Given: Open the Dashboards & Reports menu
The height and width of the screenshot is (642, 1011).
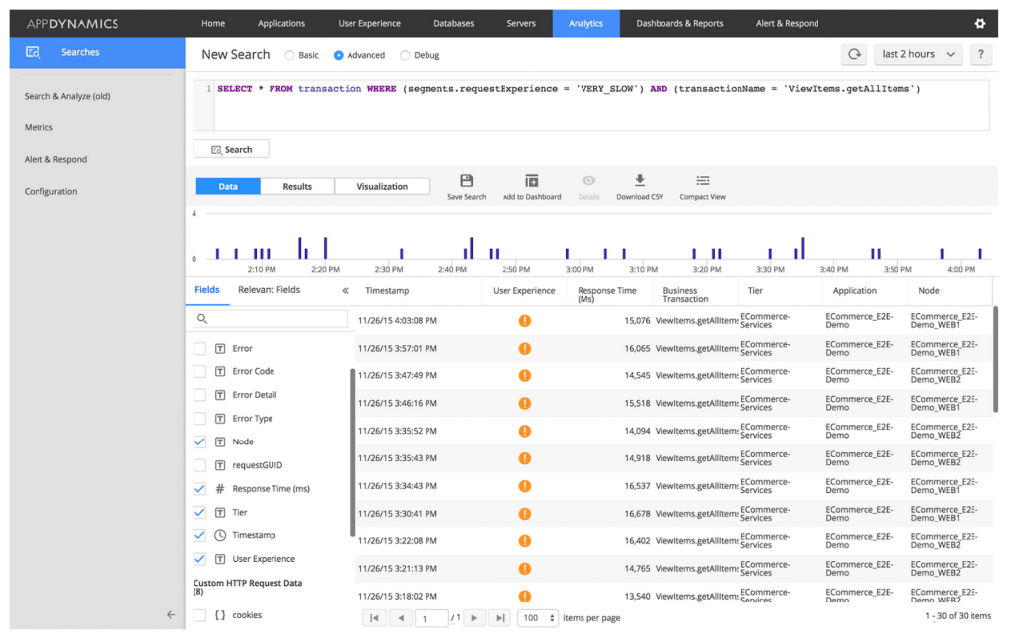Looking at the screenshot, I should click(679, 24).
